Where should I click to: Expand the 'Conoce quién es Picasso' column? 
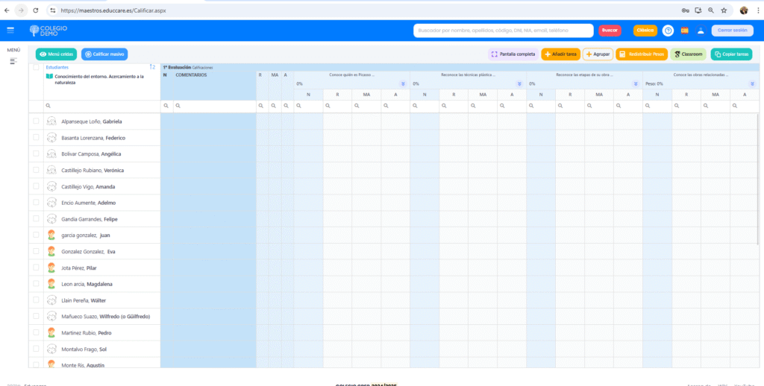403,83
